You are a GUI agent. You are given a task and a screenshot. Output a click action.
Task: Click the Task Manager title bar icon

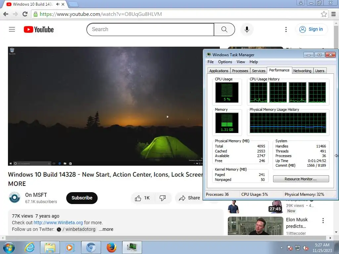209,55
